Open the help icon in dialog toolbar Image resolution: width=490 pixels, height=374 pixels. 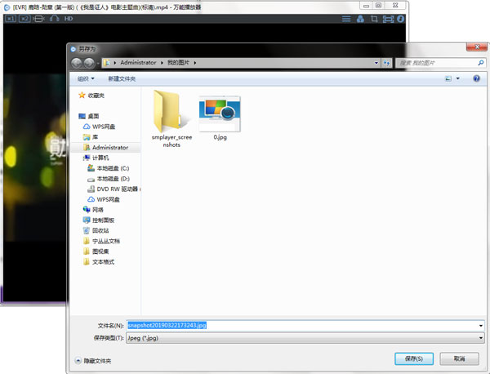[x=476, y=78]
